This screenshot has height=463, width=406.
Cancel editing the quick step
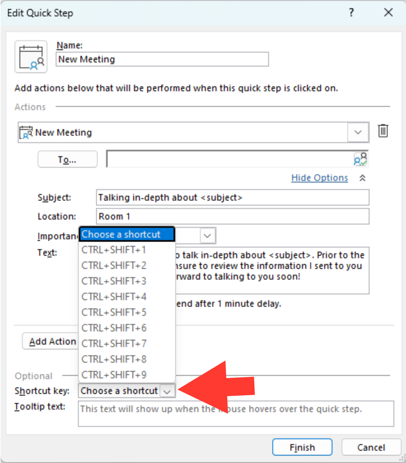pos(371,447)
